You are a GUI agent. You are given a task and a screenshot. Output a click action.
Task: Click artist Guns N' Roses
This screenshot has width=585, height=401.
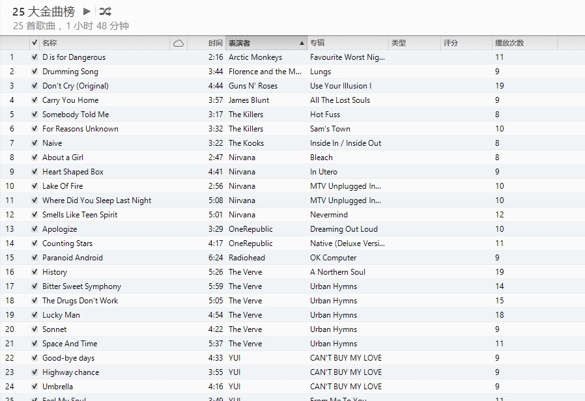point(253,86)
